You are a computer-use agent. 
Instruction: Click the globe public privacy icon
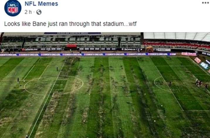click(39, 12)
